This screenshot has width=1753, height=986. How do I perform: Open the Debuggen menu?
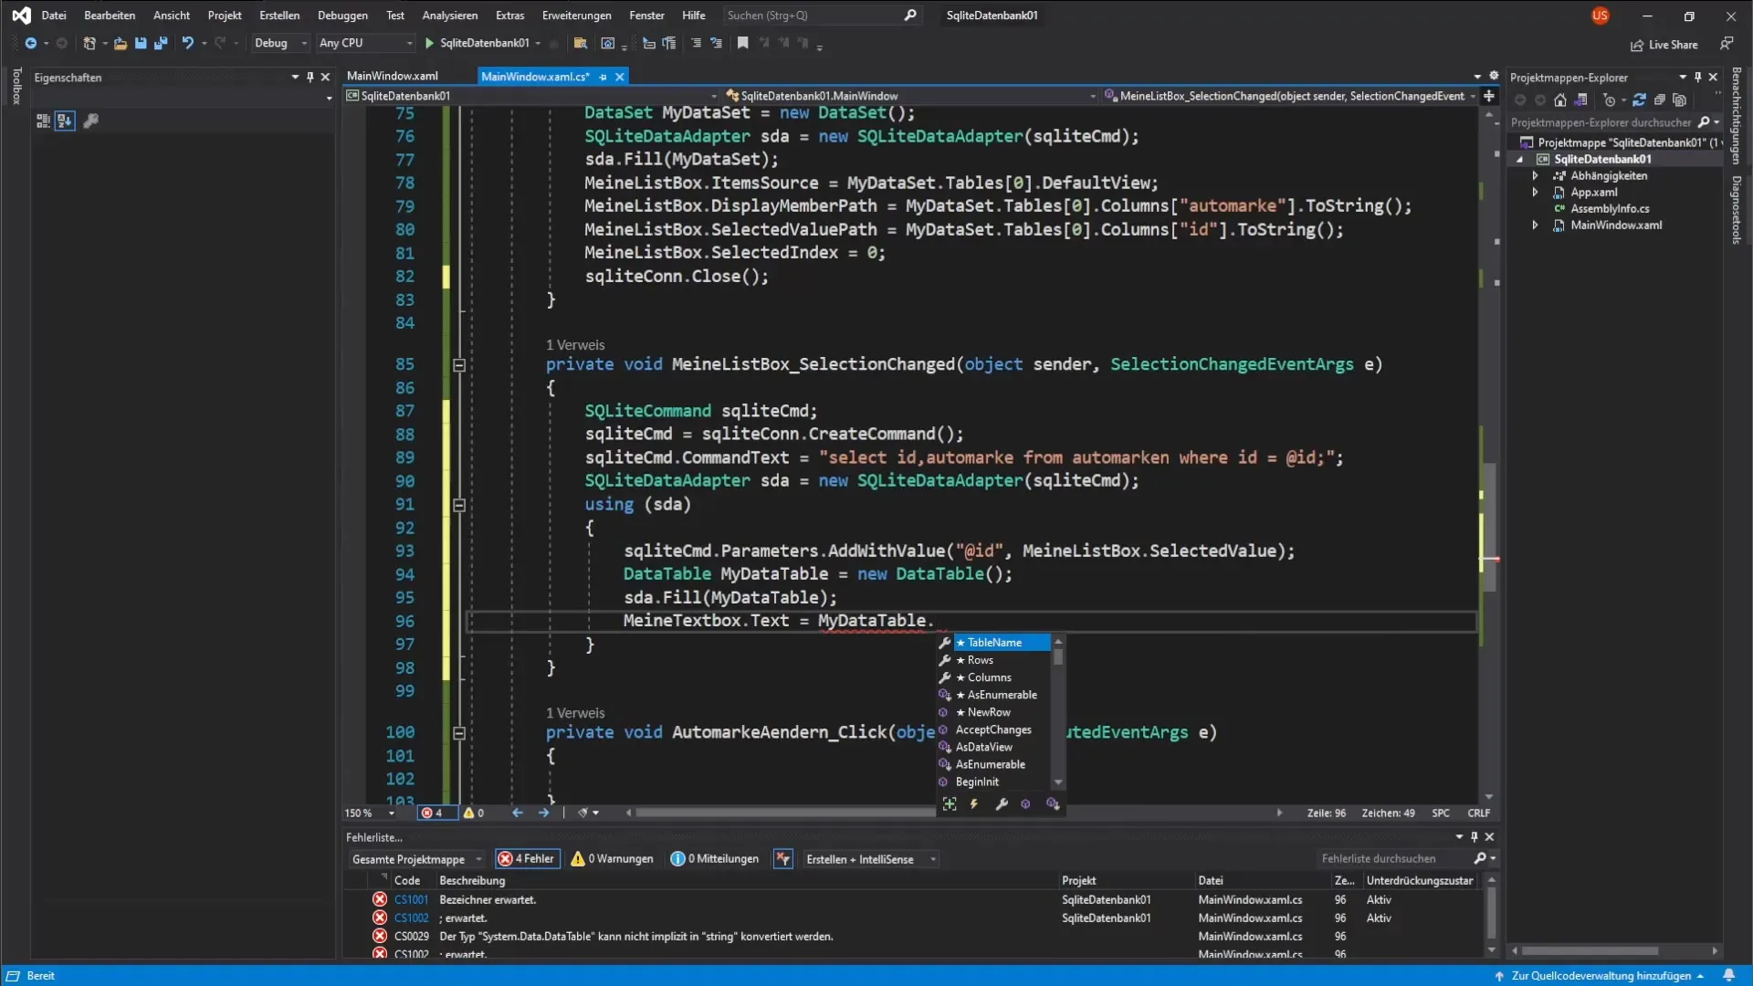[x=342, y=16]
